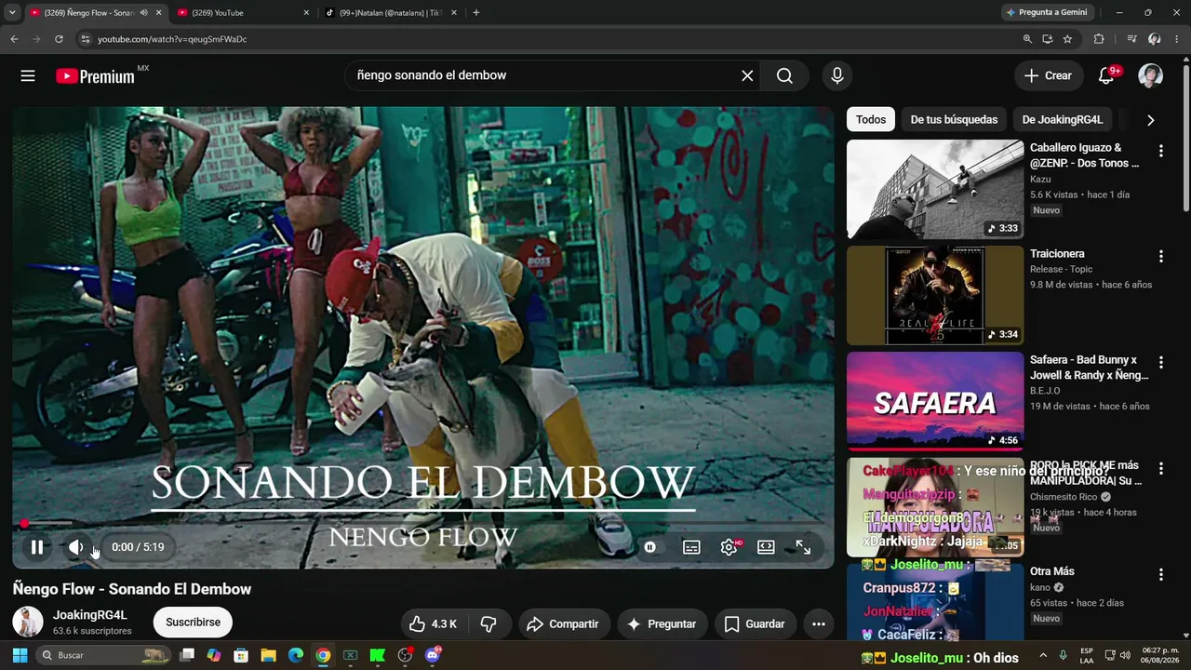Switch to theater mode
This screenshot has height=670, width=1191.
tap(766, 547)
